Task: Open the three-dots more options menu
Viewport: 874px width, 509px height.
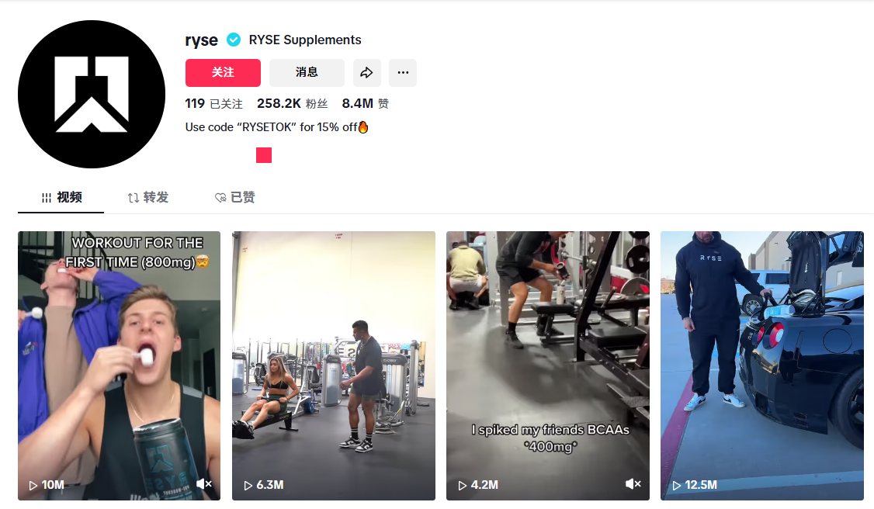Action: click(403, 73)
